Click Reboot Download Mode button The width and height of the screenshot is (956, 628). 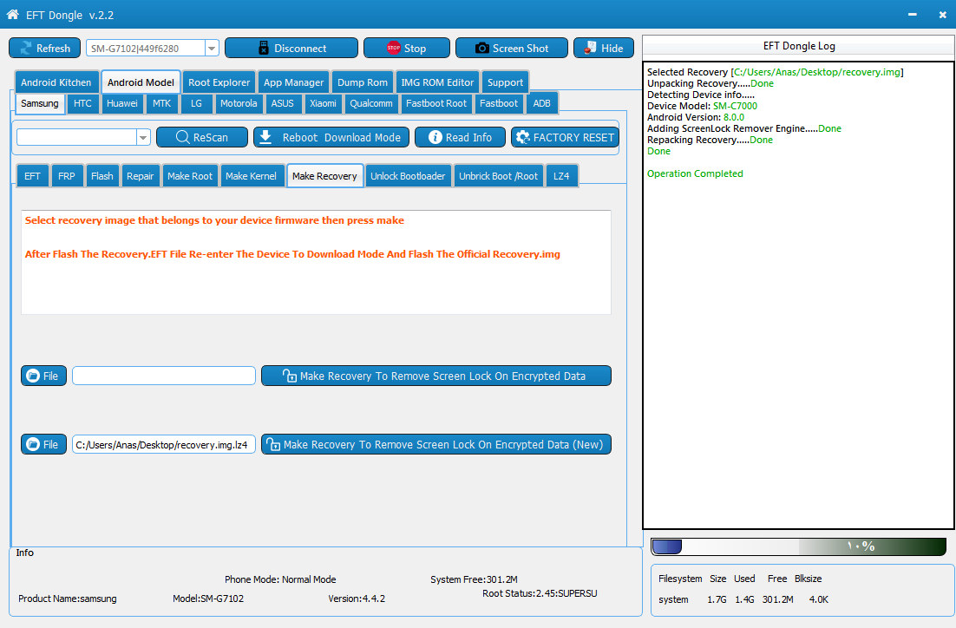[332, 137]
